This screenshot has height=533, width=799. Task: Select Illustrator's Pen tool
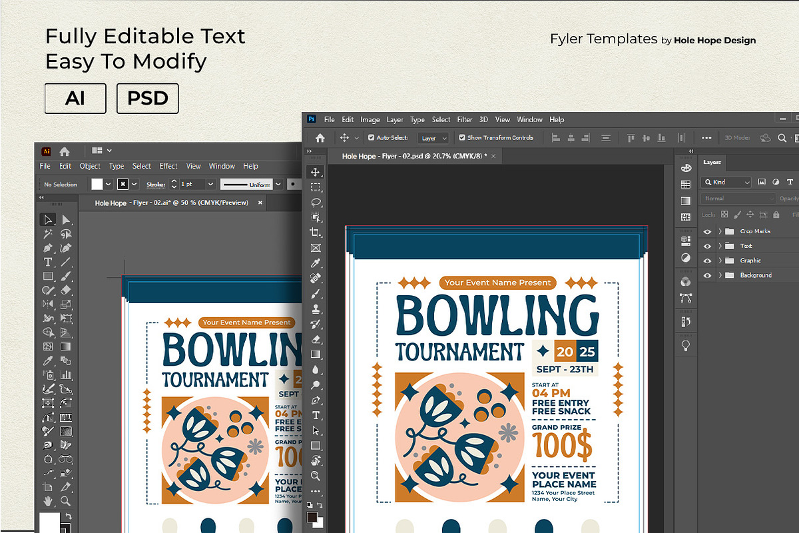(48, 248)
